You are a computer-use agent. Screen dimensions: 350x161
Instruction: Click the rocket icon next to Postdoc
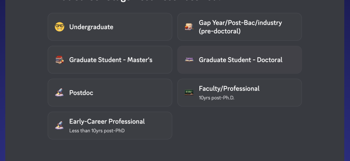(59, 93)
